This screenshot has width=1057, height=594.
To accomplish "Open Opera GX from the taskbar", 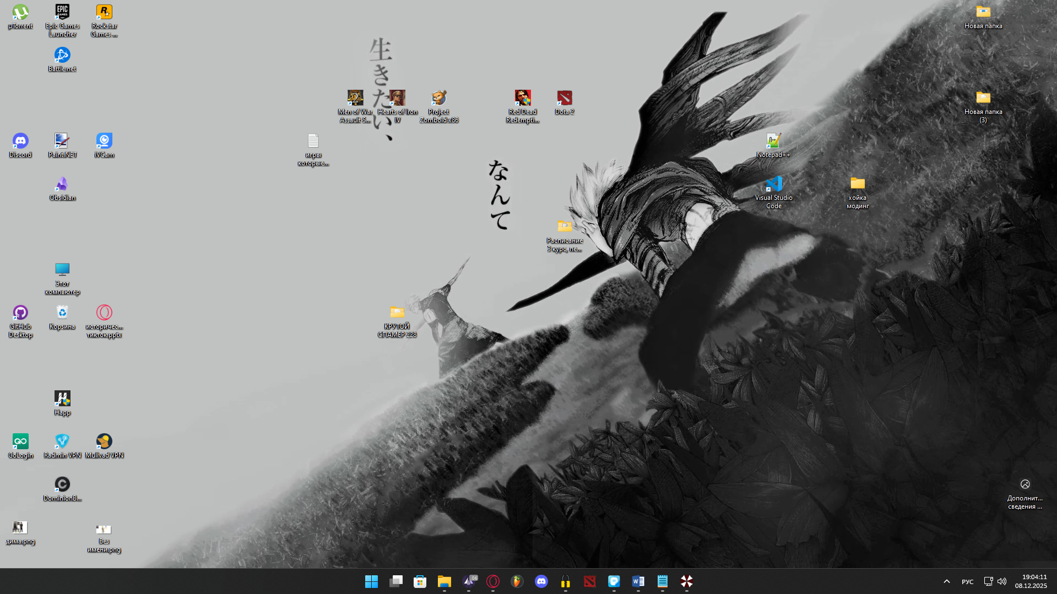I will (493, 581).
